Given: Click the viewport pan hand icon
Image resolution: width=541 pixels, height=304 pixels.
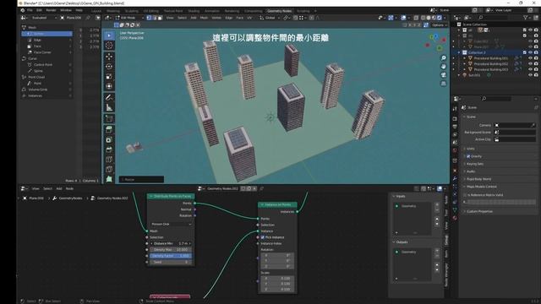Looking at the screenshot, I should [x=443, y=66].
